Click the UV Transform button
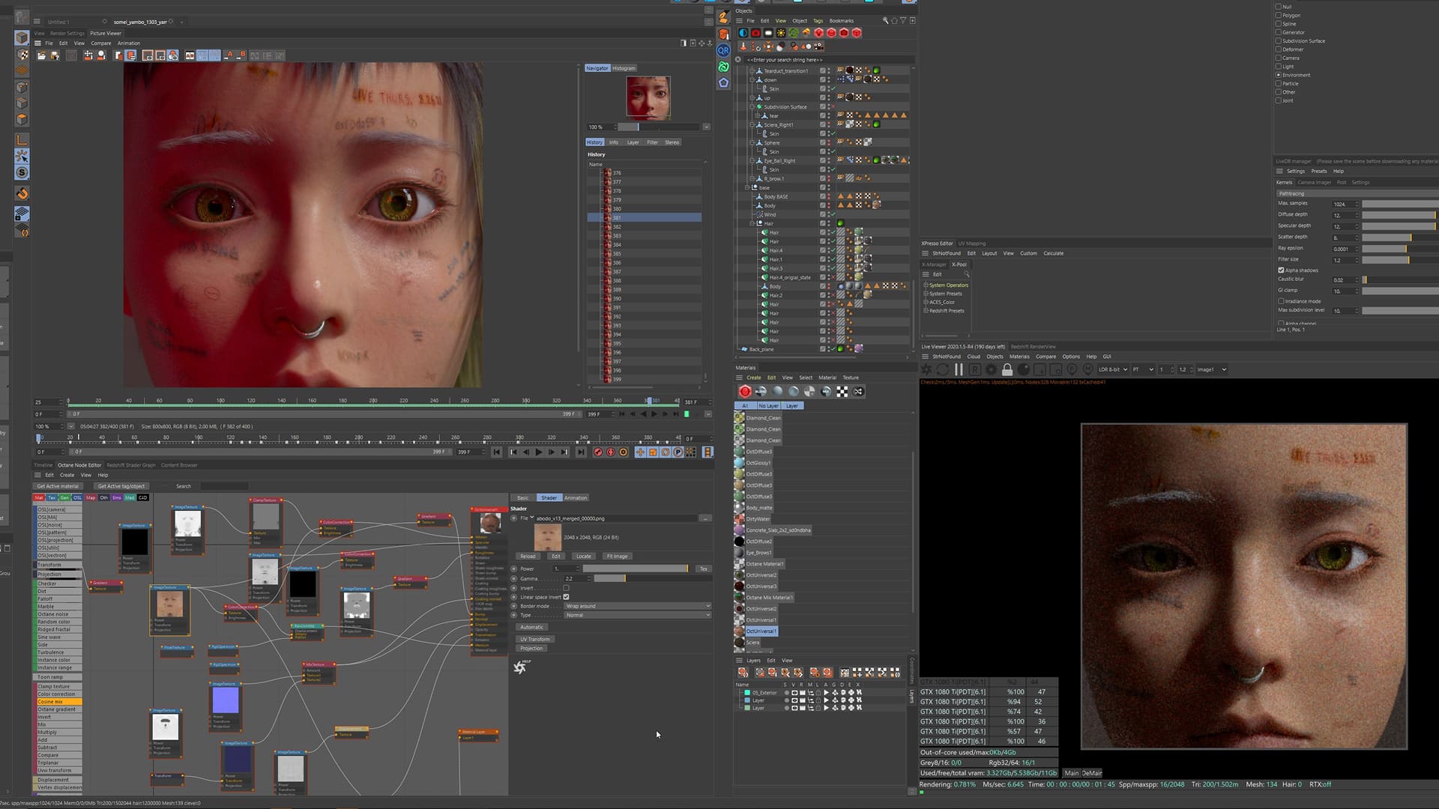Viewport: 1439px width, 809px height. click(x=535, y=639)
